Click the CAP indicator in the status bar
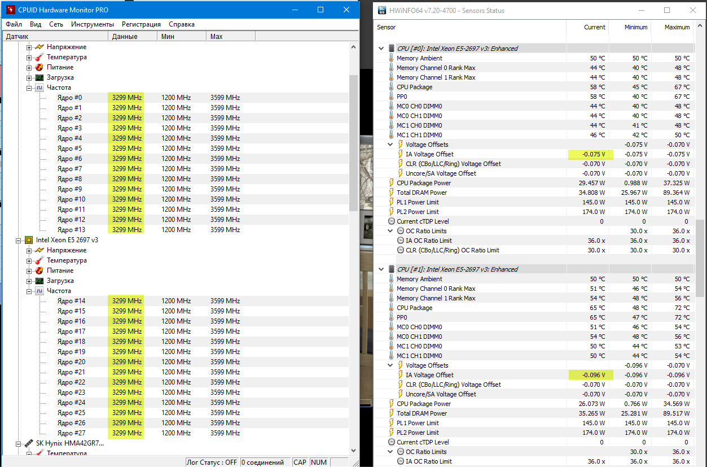 point(300,462)
